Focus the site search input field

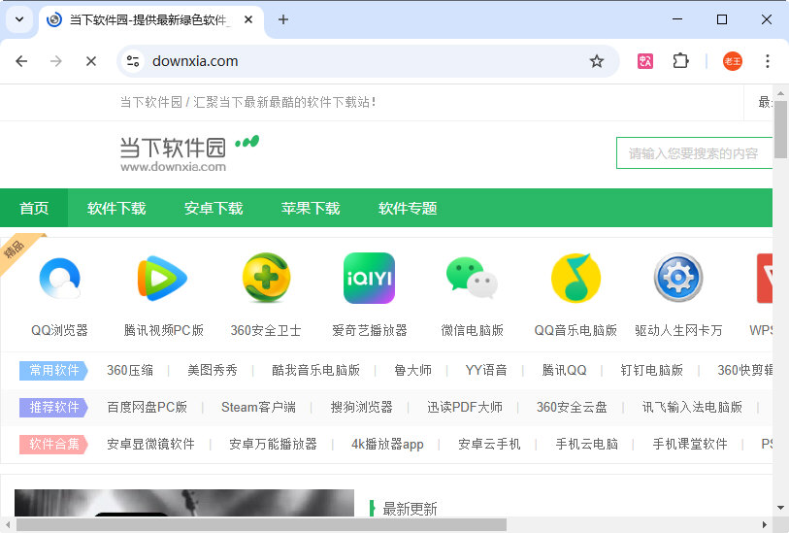pyautogui.click(x=695, y=153)
